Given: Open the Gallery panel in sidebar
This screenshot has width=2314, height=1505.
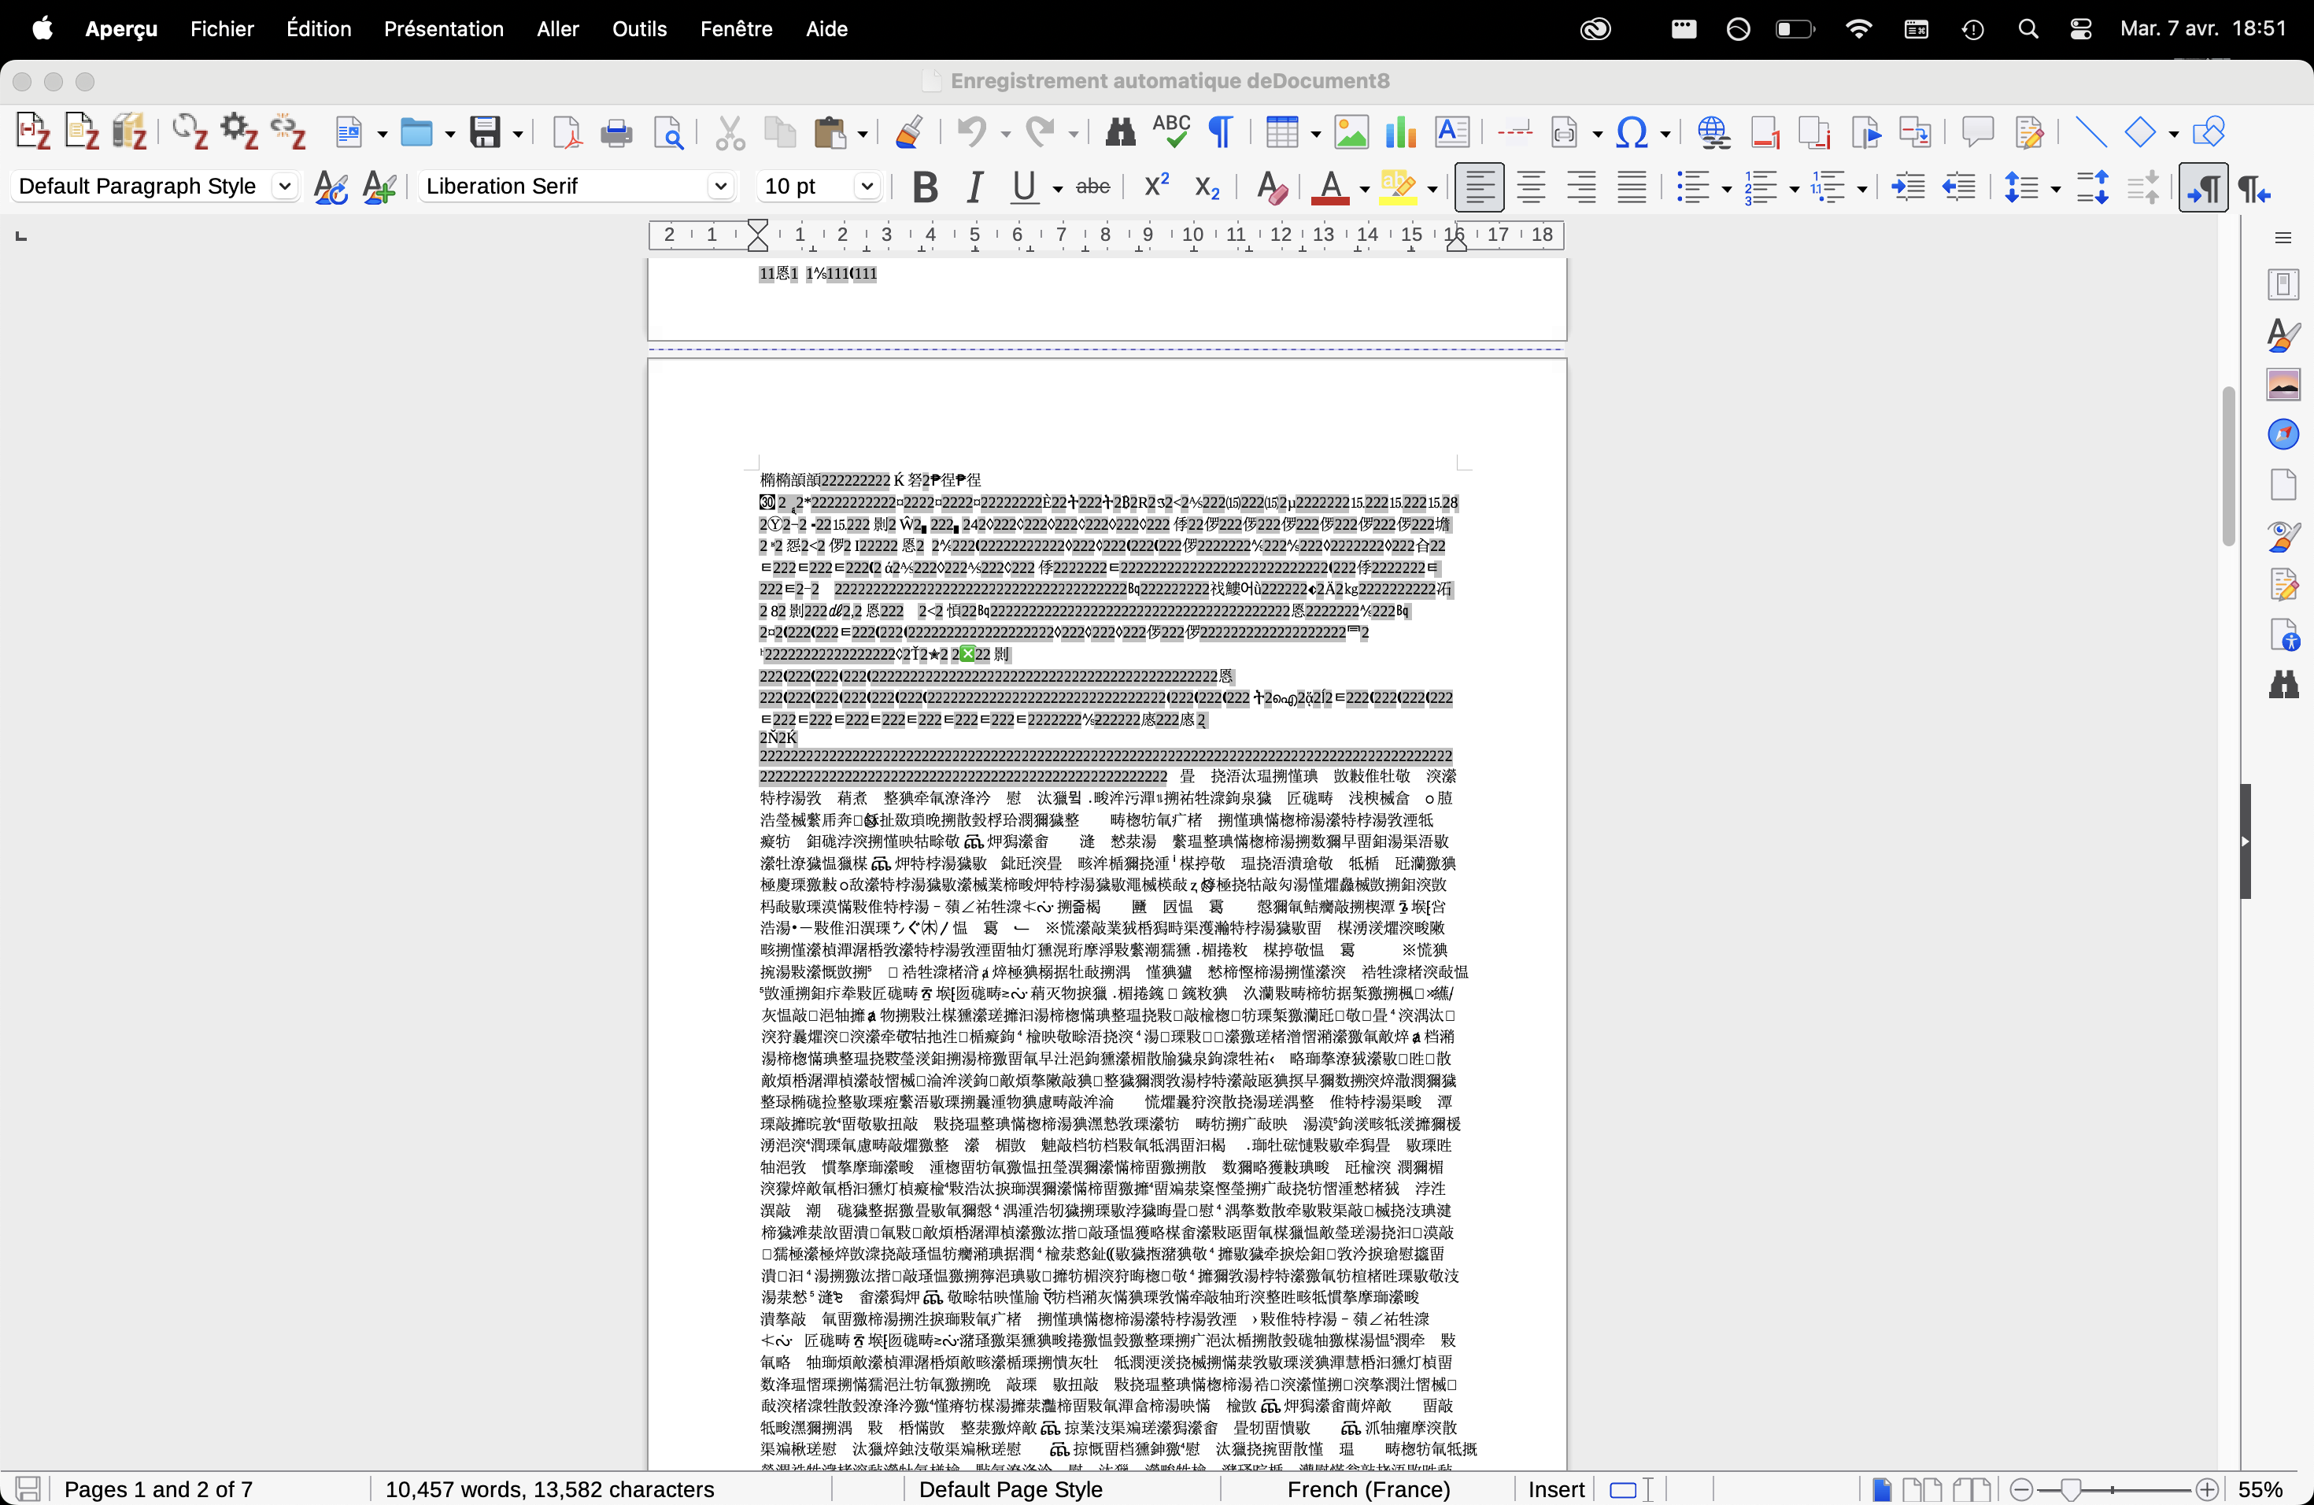Looking at the screenshot, I should pyautogui.click(x=2283, y=384).
